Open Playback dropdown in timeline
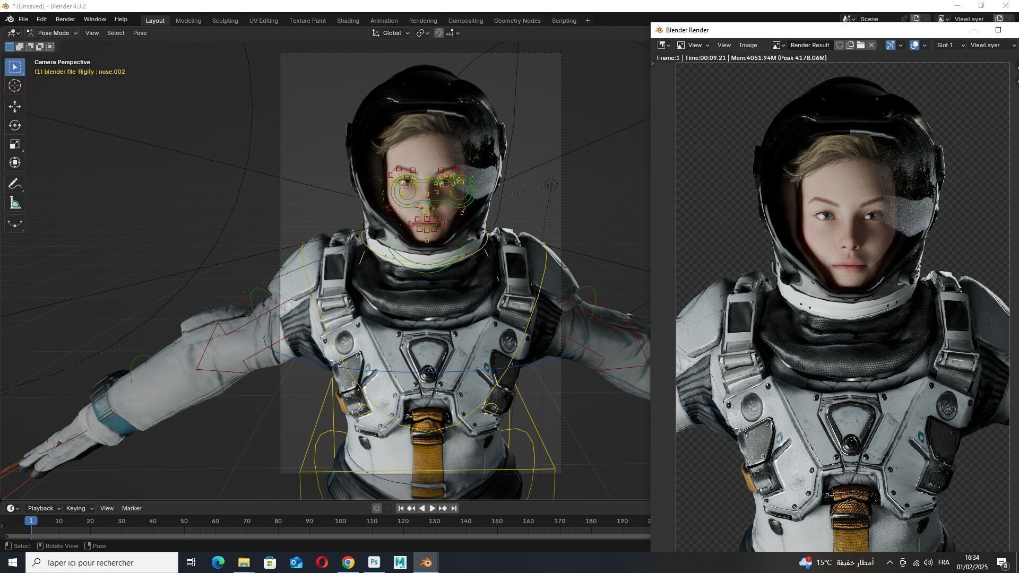This screenshot has height=573, width=1019. (44, 508)
